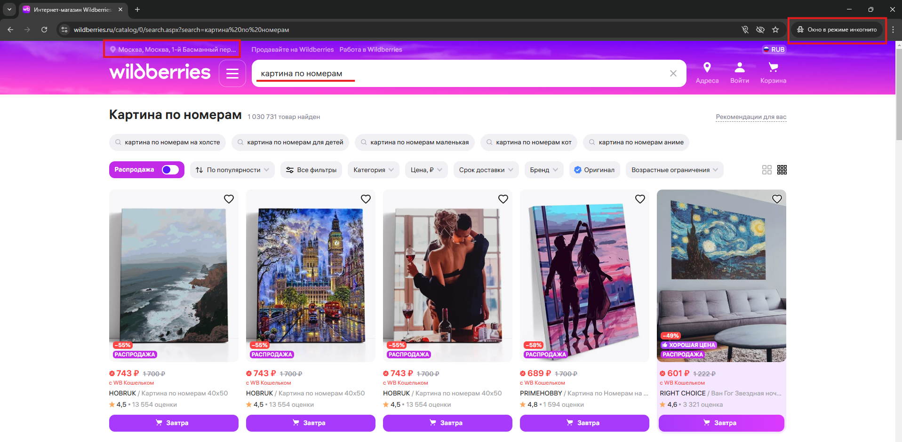Open the Адреса pickup points icon
This screenshot has height=442, width=902.
click(x=707, y=73)
